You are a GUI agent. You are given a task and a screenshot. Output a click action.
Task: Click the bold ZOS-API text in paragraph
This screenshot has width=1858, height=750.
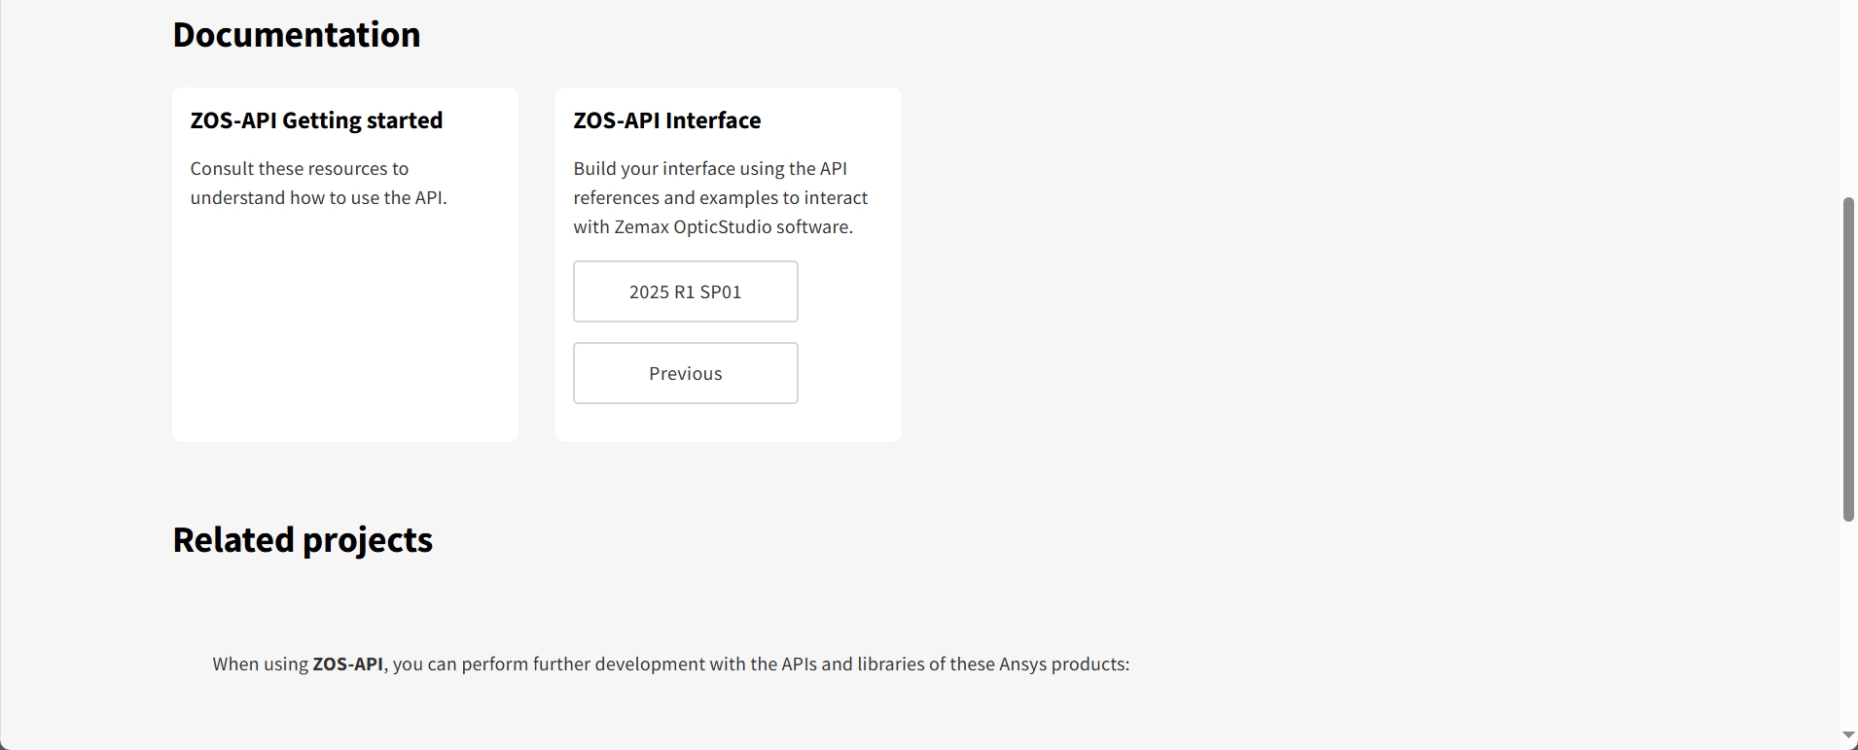347,665
